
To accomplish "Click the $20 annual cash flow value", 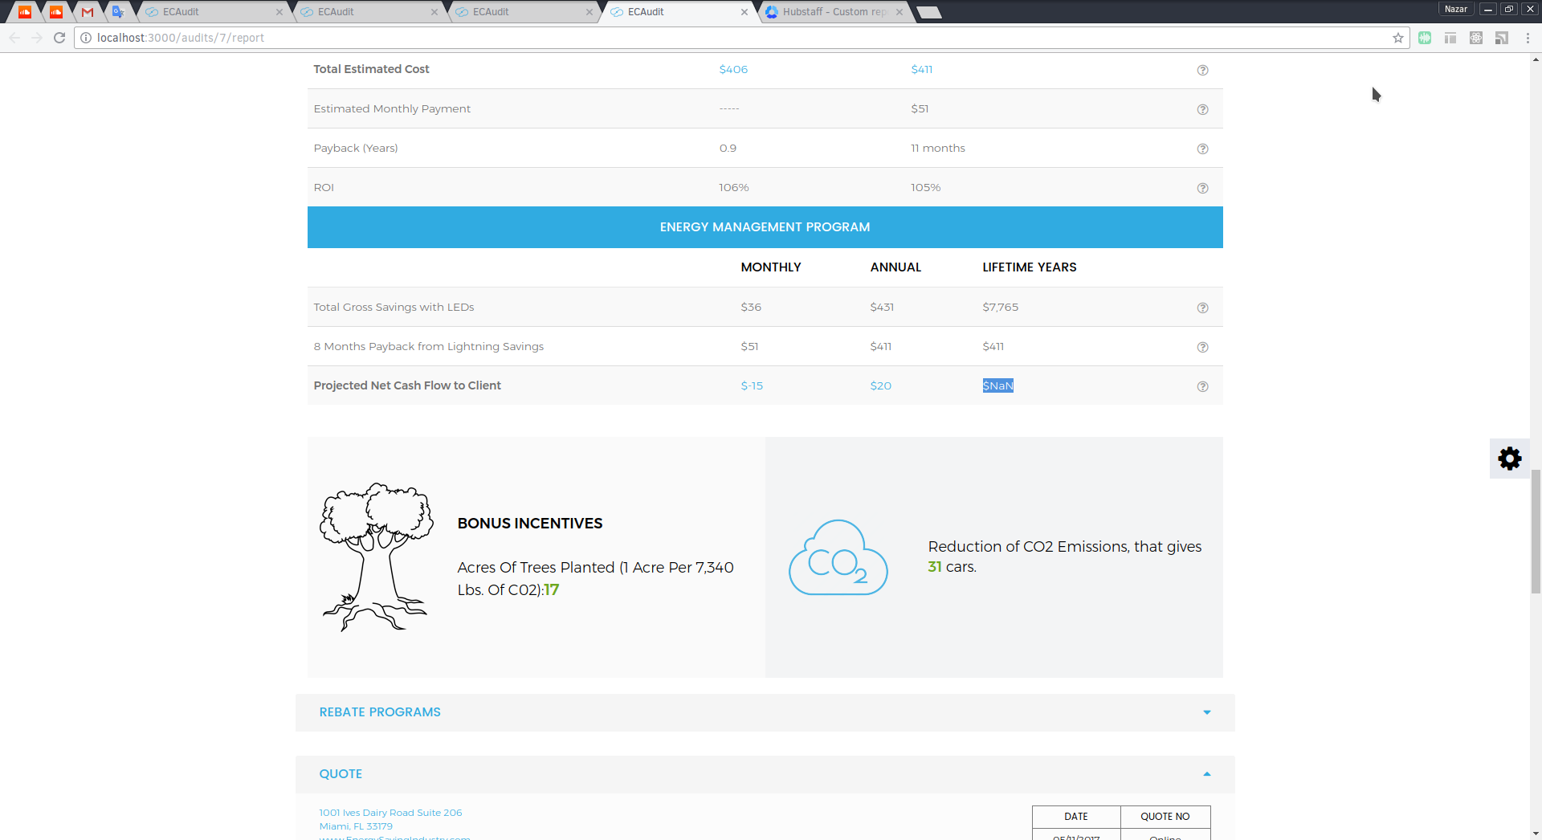I will pyautogui.click(x=881, y=385).
